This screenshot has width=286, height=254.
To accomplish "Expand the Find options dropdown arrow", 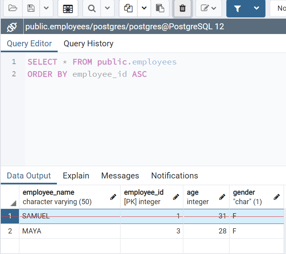I will (107, 8).
